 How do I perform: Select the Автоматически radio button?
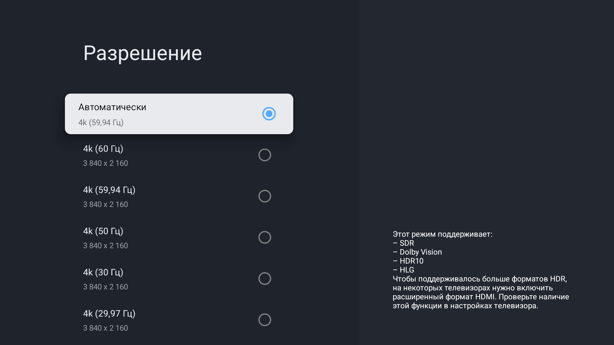click(269, 114)
